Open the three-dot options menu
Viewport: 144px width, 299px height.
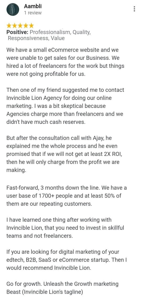[x=134, y=9]
